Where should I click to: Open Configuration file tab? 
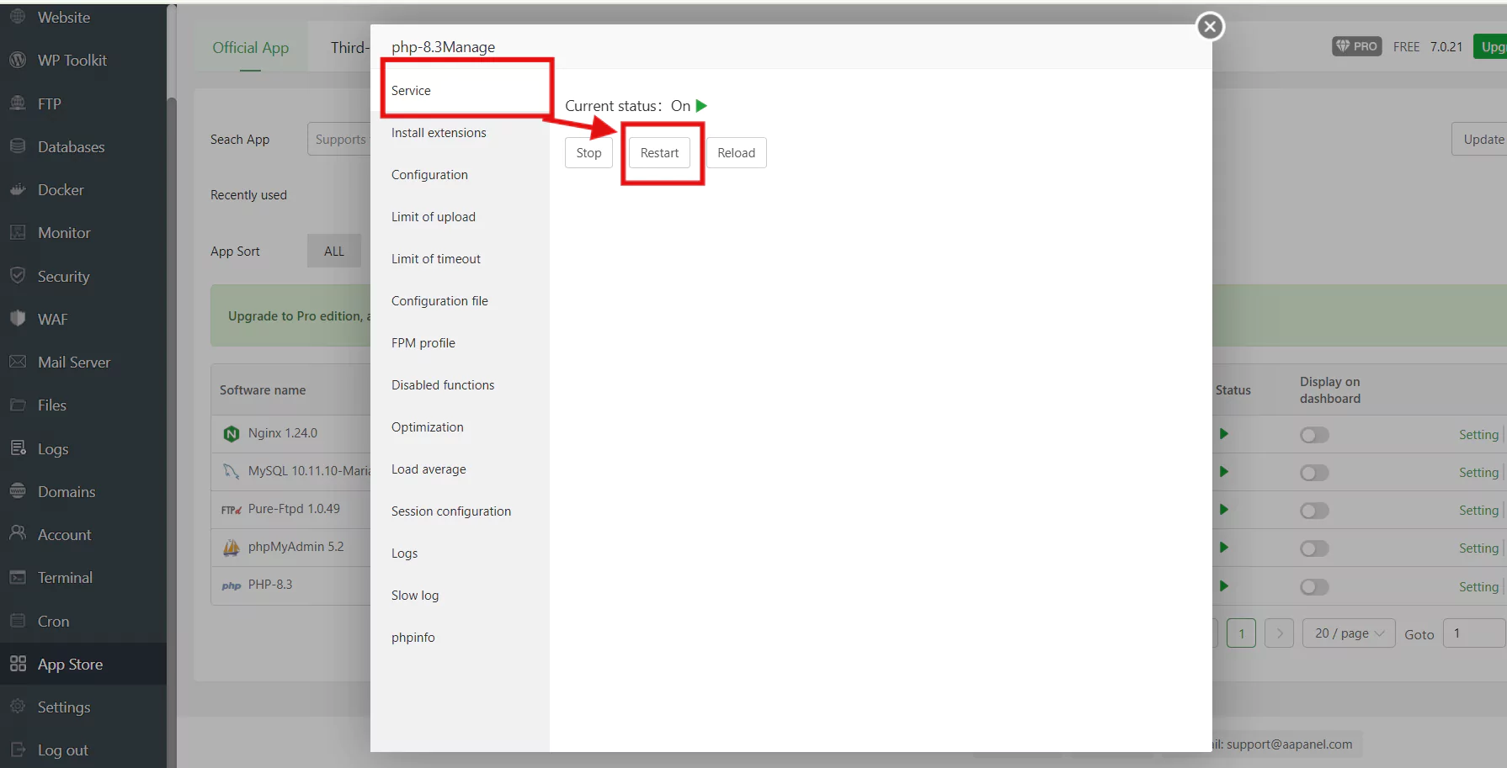click(x=460, y=300)
